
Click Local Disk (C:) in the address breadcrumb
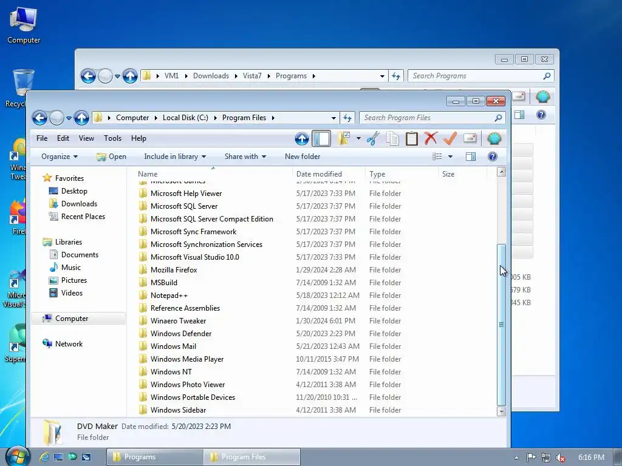tap(185, 118)
